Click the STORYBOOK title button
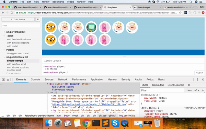Image resolution: width=206 pixels, height=129 pixels. click(x=18, y=20)
